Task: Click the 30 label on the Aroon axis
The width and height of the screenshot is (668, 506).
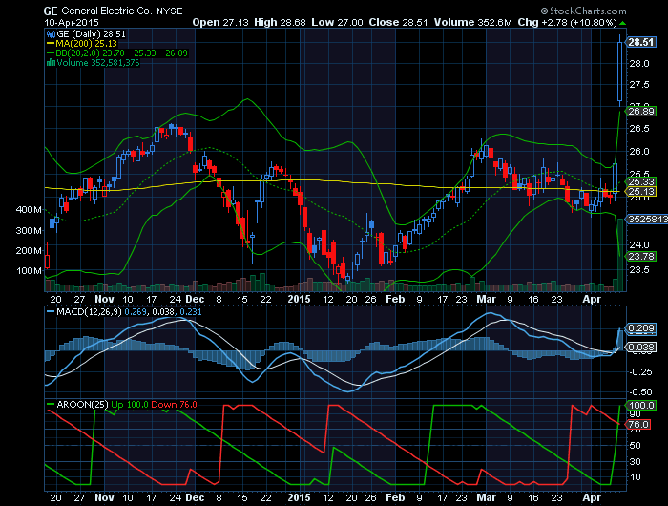Action: click(635, 462)
